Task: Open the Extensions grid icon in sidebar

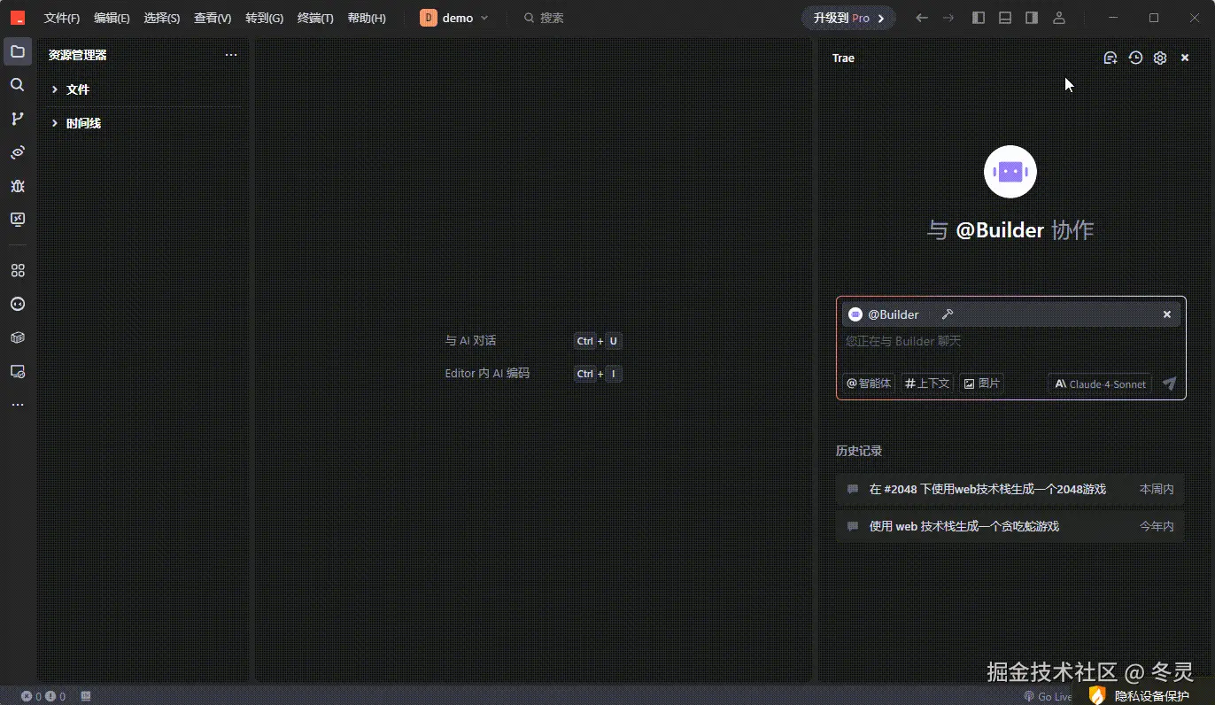Action: 17,270
